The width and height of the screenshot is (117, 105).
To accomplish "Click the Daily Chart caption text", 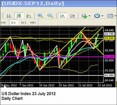I will (12, 98).
